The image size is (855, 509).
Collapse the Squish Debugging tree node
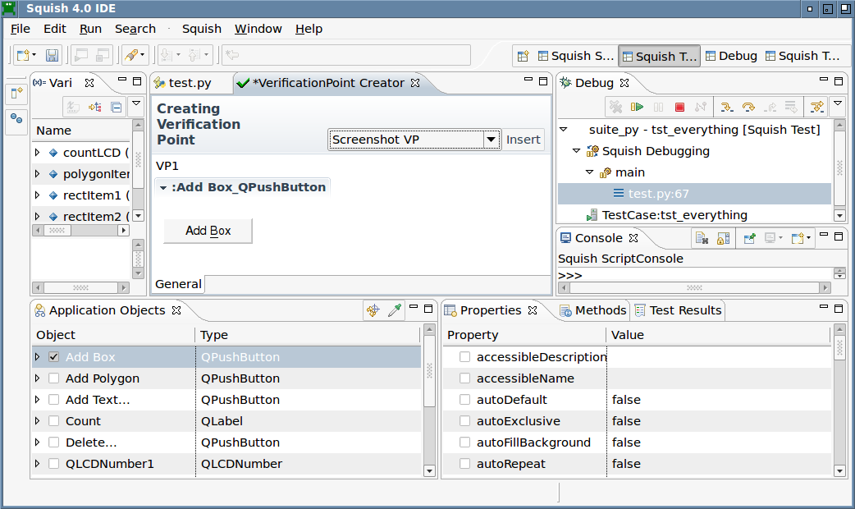click(576, 151)
